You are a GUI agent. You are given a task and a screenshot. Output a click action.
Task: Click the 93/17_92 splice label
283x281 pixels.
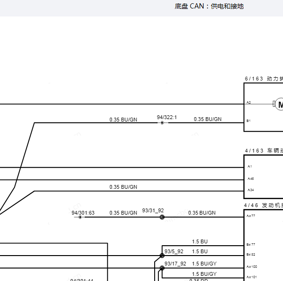175,264
